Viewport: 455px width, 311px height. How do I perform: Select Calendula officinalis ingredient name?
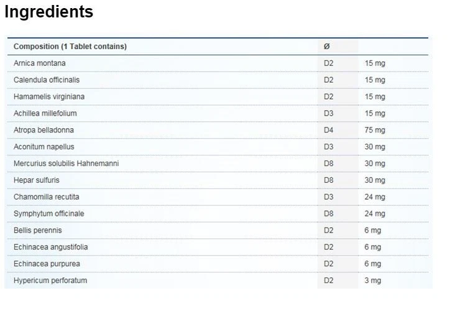(x=47, y=80)
